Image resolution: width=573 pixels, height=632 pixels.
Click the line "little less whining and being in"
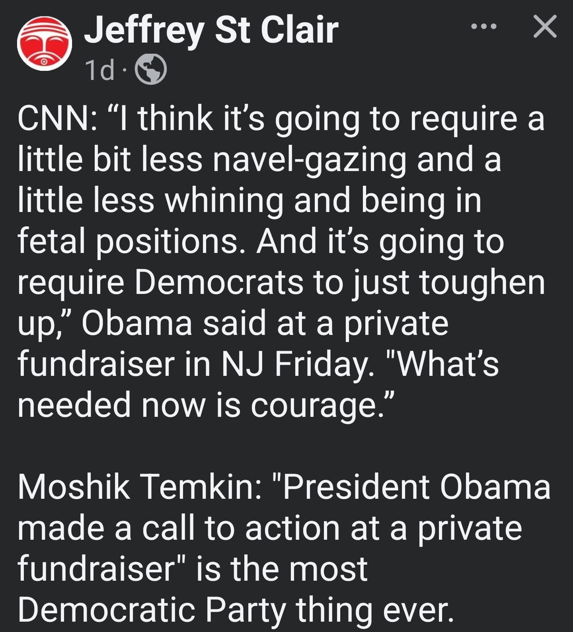click(x=250, y=200)
